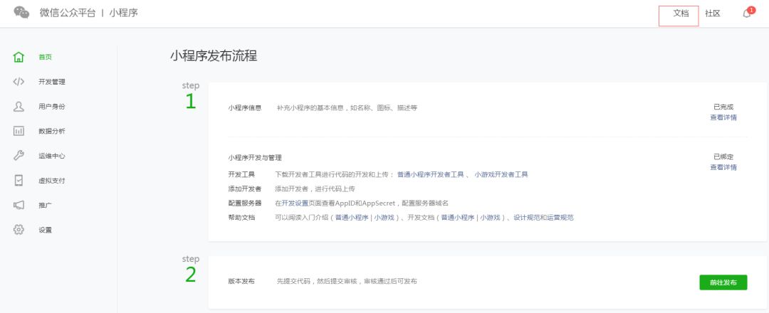Open 虚拟支付 via its checklist icon
Image resolution: width=769 pixels, height=313 pixels.
coord(19,180)
